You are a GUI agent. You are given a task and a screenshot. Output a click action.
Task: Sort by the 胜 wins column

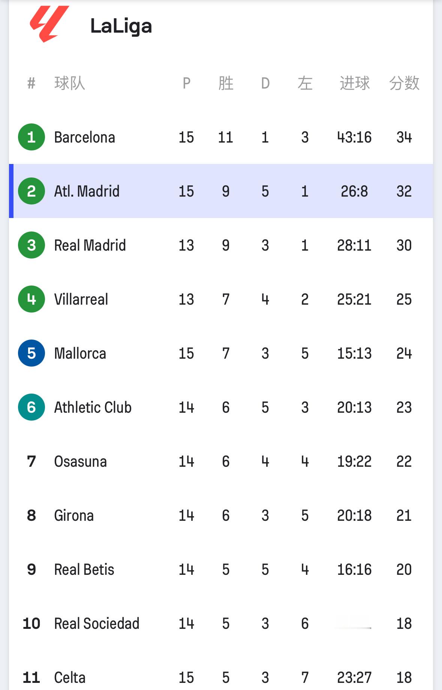pos(226,83)
